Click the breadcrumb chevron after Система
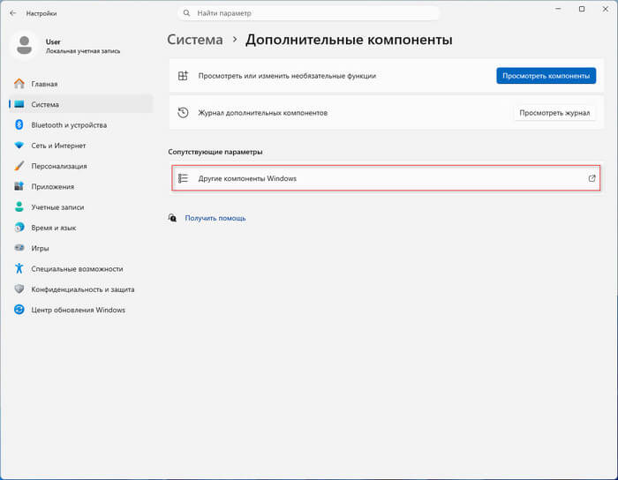Screen dimensions: 618x480 tap(235, 40)
